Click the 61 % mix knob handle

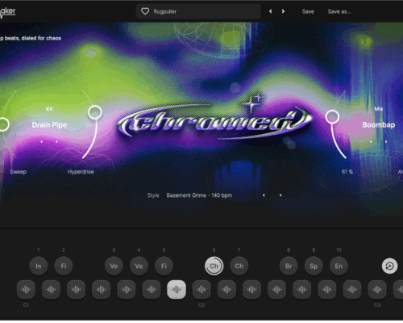click(332, 117)
